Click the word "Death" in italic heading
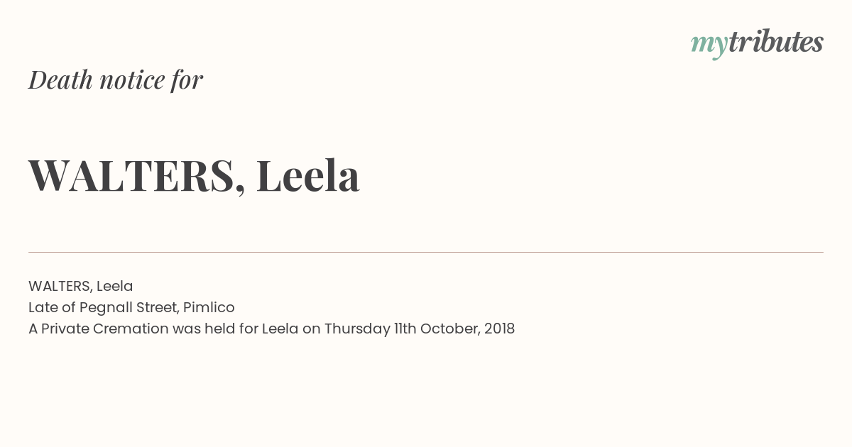Screen dimensions: 852x447 [x=60, y=79]
